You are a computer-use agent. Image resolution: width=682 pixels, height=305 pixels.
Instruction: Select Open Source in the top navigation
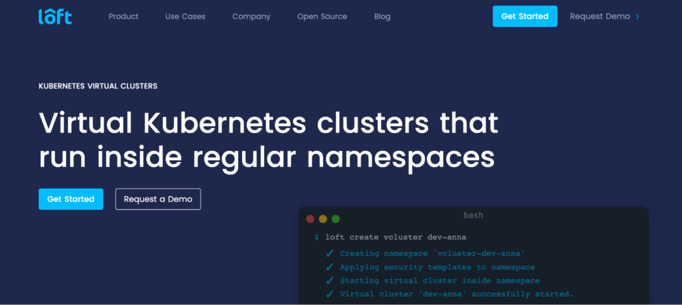point(322,17)
